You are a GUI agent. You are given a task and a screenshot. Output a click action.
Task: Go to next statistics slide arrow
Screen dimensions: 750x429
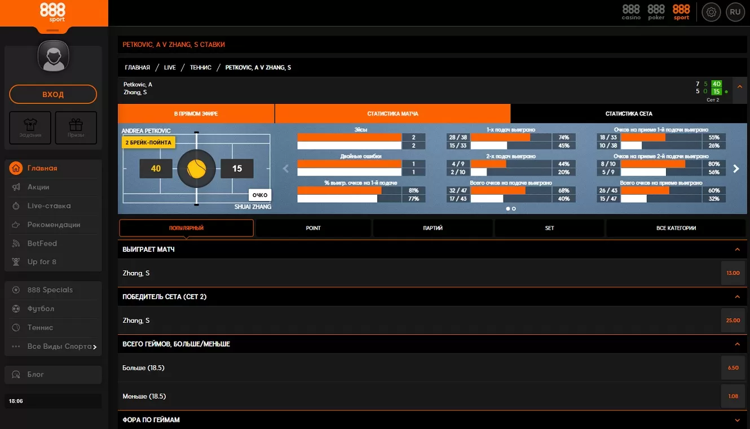pos(735,168)
